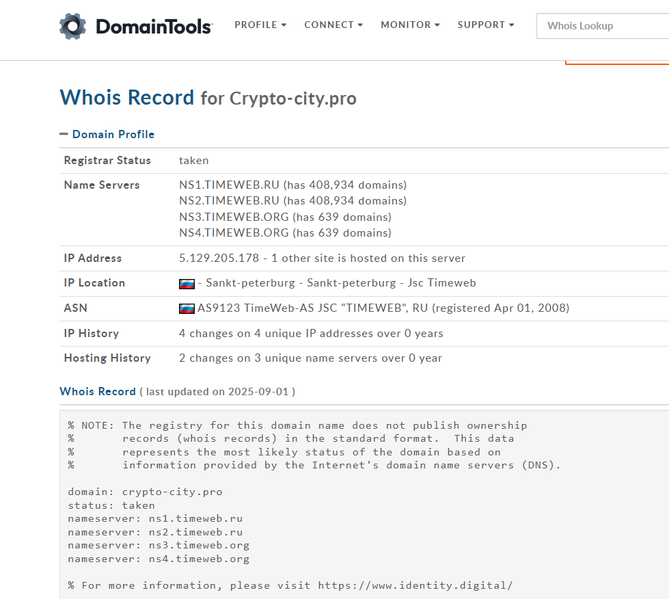Click the status: taken line in record
The height and width of the screenshot is (599, 669).
[111, 505]
